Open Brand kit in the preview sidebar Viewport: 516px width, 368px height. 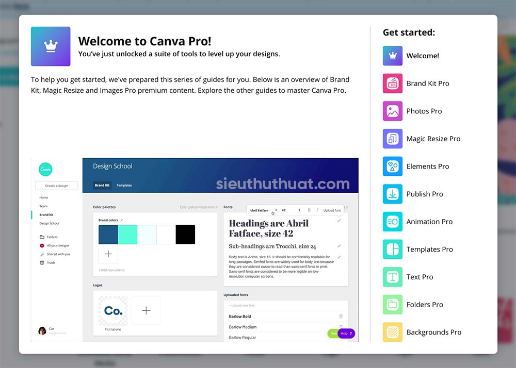(46, 214)
